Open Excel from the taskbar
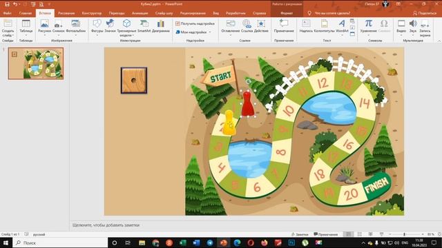This screenshot has width=442, height=248. click(x=182, y=242)
